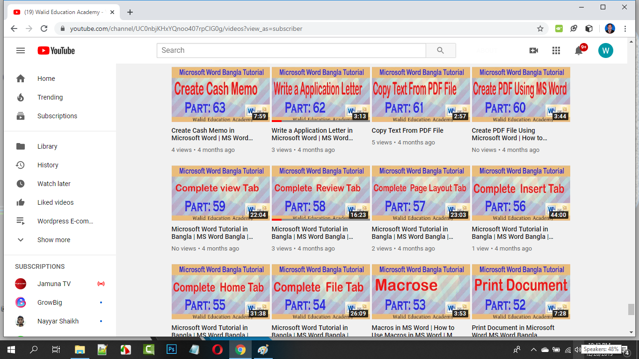Show hidden system tray icons
The image size is (639, 359).
[533, 350]
